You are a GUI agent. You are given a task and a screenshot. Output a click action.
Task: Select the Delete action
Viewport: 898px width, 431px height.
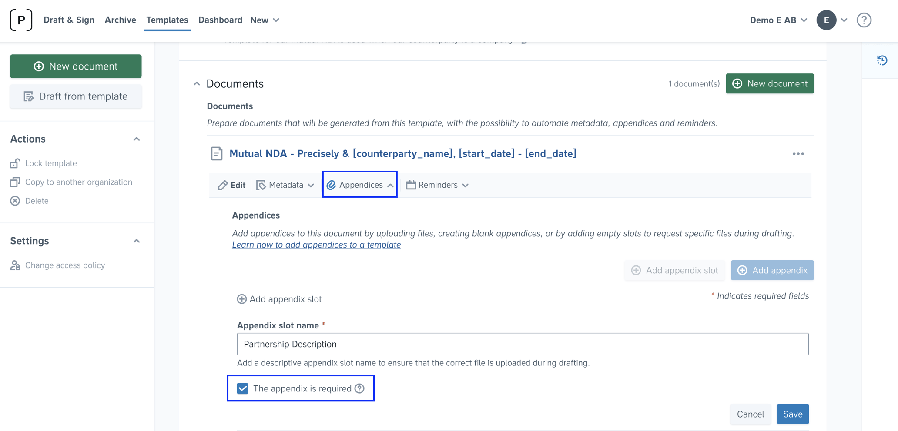(x=37, y=200)
